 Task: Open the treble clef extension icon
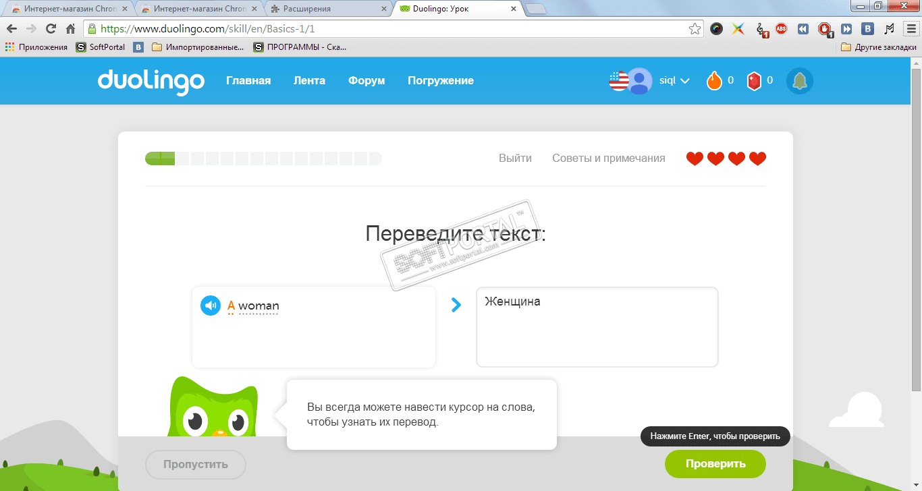tap(762, 30)
